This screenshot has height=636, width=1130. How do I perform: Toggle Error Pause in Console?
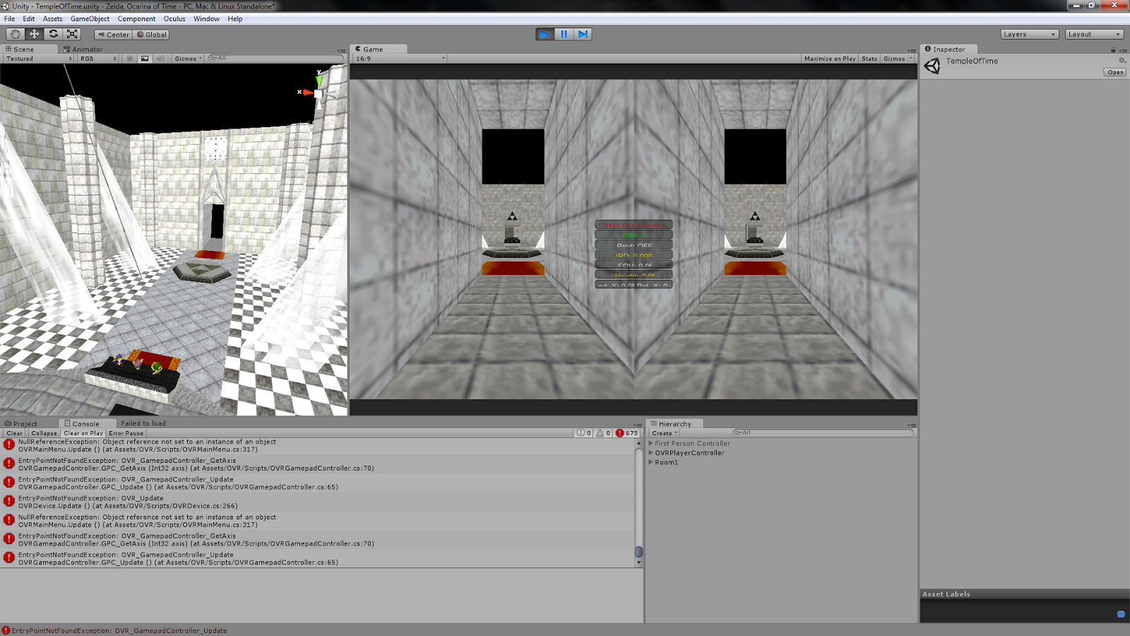(x=126, y=433)
